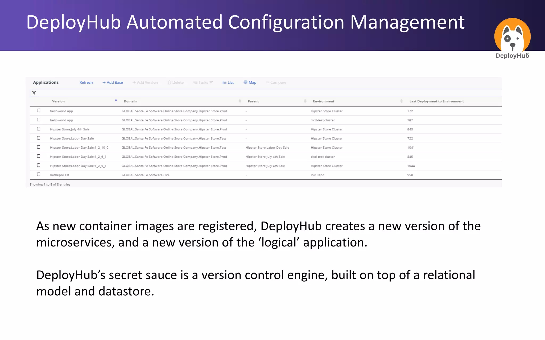Click the Parent column header label
Viewport: 545px width, 340px height.
(x=253, y=101)
